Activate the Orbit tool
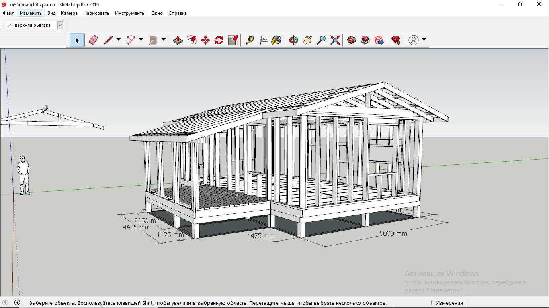549x308 pixels. 294,40
